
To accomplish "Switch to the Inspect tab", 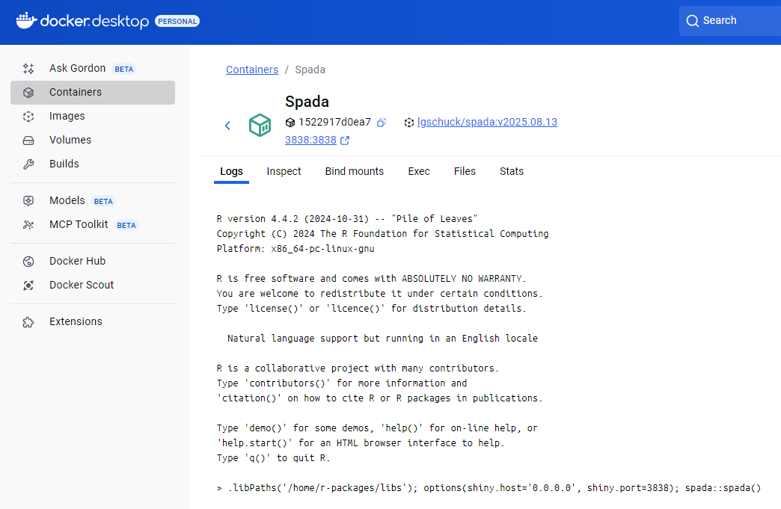I will tap(284, 171).
